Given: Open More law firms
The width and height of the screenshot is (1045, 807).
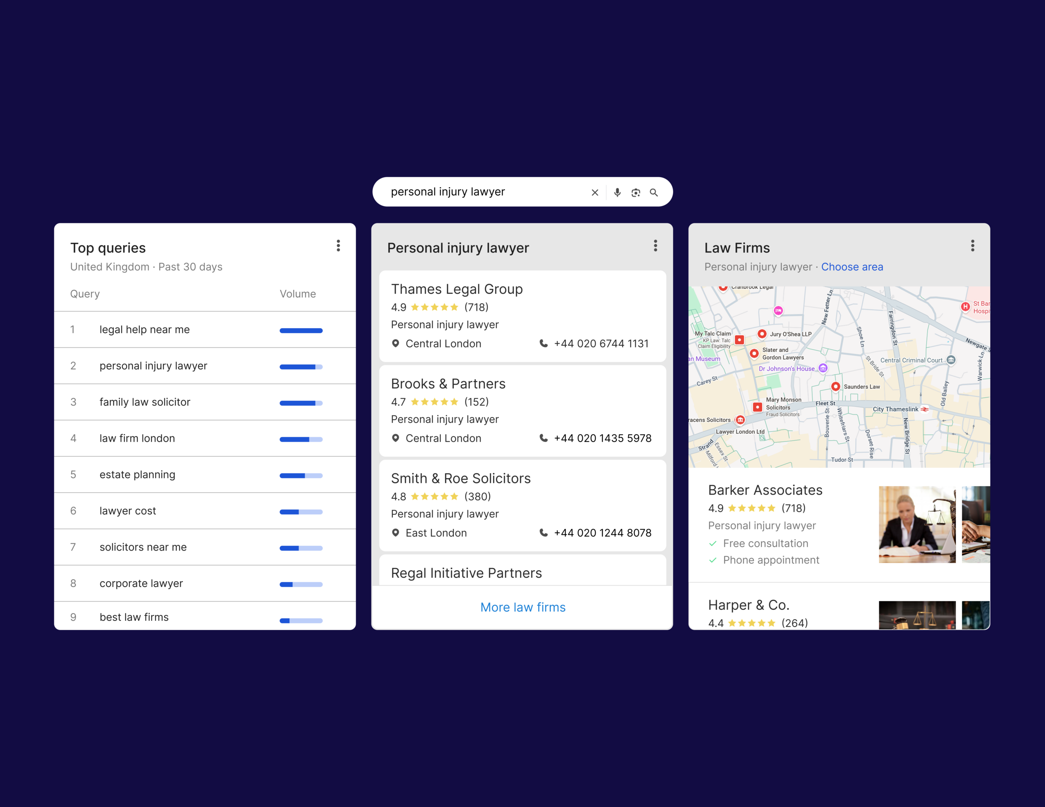Looking at the screenshot, I should [x=522, y=607].
